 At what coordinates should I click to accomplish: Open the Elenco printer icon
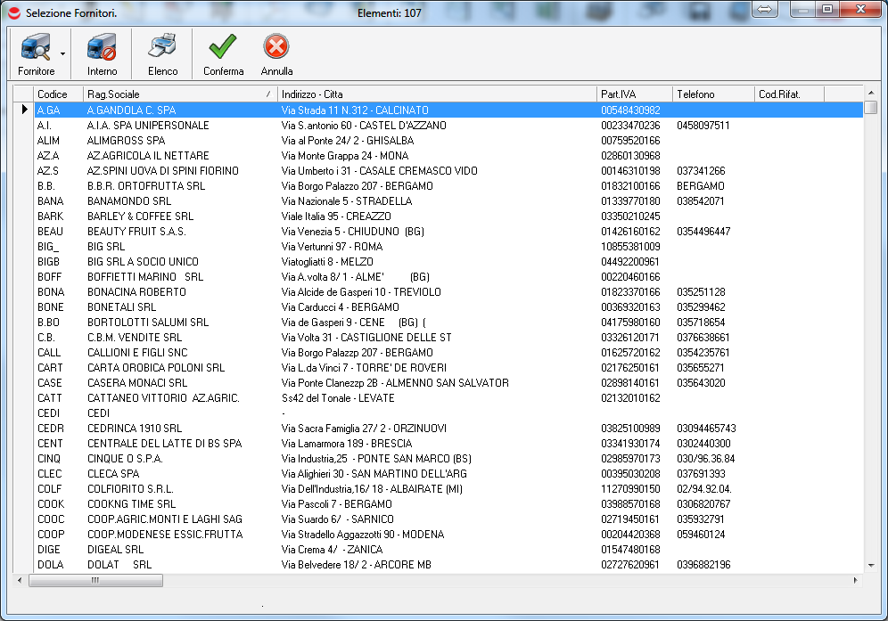pyautogui.click(x=162, y=48)
